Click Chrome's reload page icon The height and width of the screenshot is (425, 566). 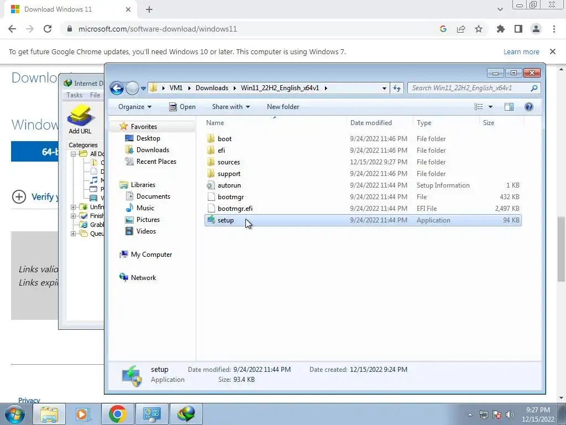48,29
